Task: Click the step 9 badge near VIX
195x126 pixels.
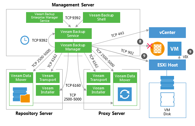Action: 190,52
